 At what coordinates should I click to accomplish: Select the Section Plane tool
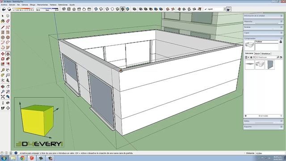(8, 108)
